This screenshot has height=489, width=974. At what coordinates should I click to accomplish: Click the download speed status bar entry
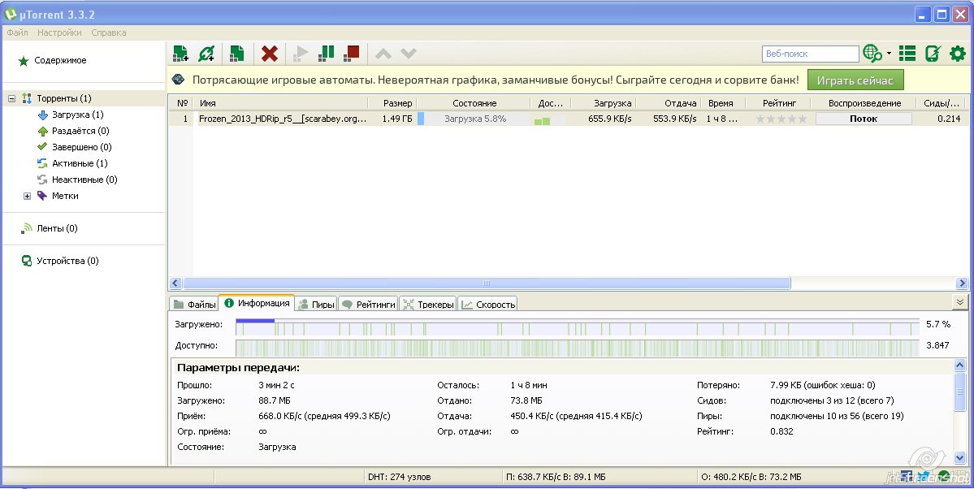556,477
